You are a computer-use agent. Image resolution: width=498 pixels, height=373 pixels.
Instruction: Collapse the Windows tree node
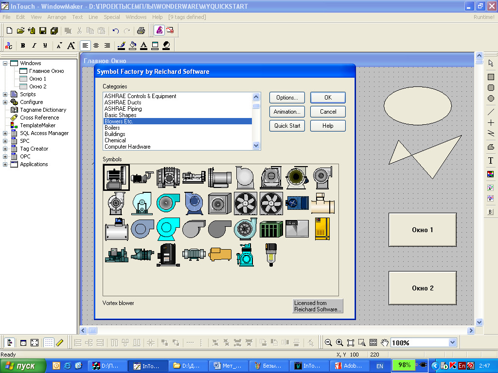coord(5,63)
